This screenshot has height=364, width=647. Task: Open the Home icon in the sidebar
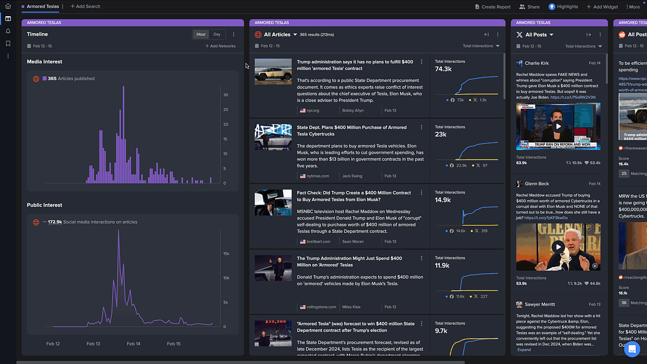tap(8, 6)
